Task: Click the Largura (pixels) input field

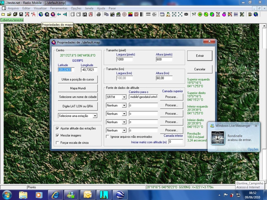Action: [124, 59]
